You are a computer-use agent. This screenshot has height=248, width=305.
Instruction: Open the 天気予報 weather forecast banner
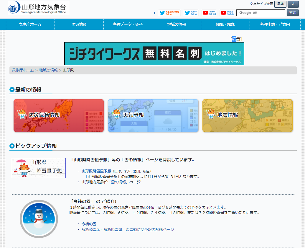click(x=153, y=115)
